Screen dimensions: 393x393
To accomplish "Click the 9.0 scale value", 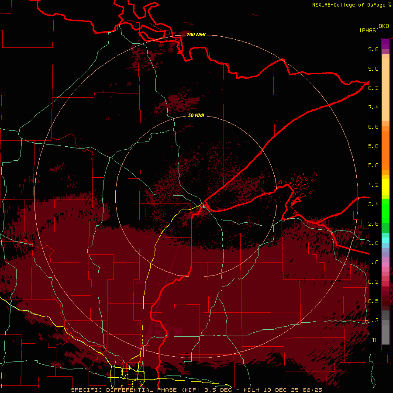I will click(373, 69).
